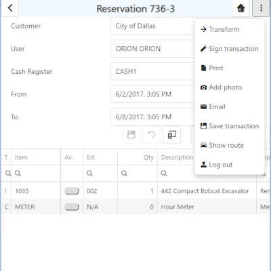Go back using the left chevron
271x271 pixels.
[x=10, y=8]
